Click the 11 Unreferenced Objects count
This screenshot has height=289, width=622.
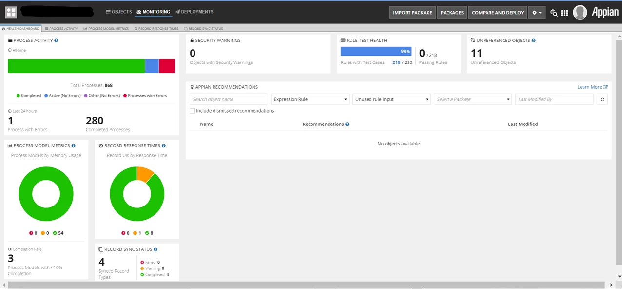(x=476, y=53)
